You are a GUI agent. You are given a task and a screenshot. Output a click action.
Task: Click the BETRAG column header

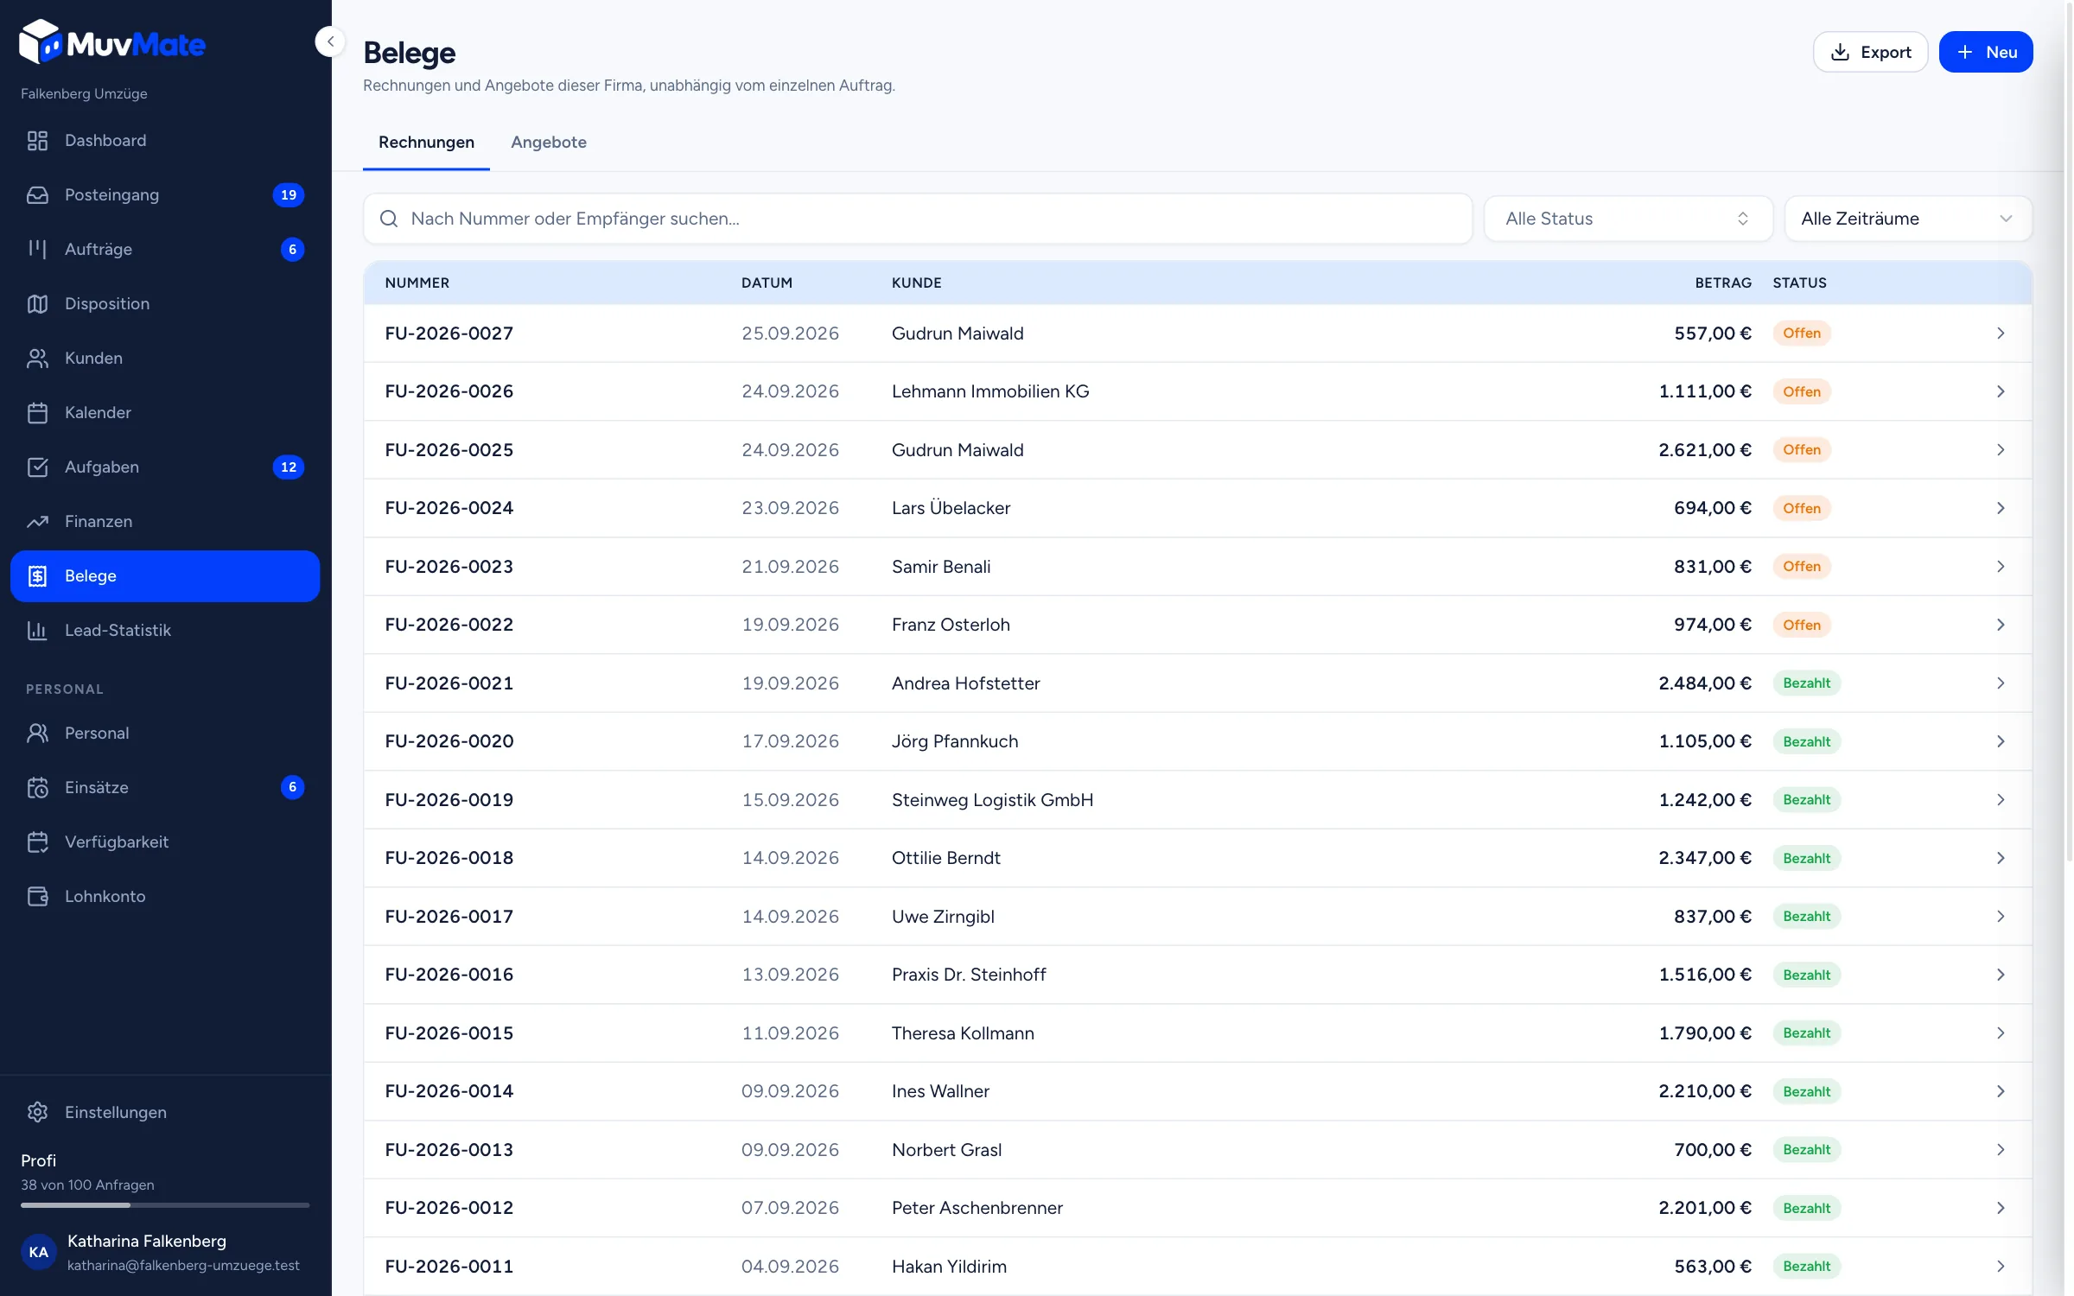click(x=1723, y=283)
